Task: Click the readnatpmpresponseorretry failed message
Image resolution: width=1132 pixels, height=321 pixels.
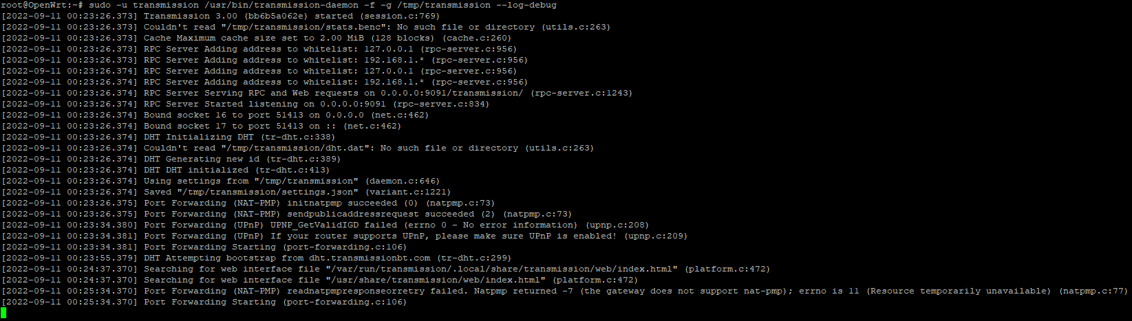Action: [375, 291]
